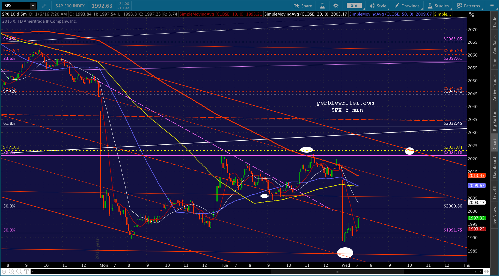499x276 pixels.
Task: Open the Studies menu
Action: (x=438, y=6)
